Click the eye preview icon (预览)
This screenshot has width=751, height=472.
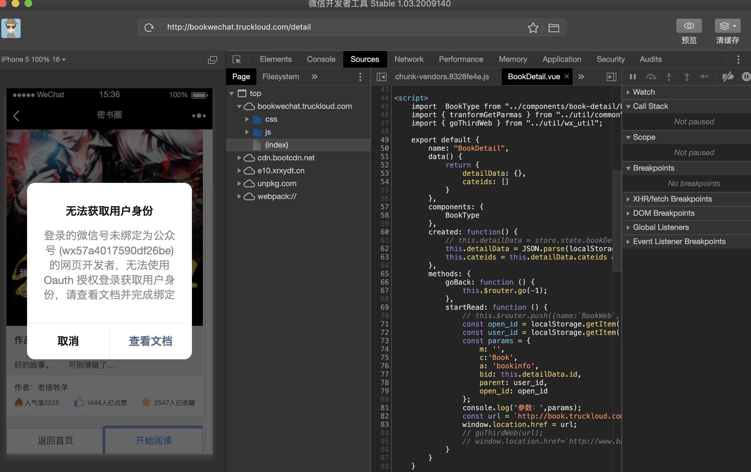[x=689, y=26]
